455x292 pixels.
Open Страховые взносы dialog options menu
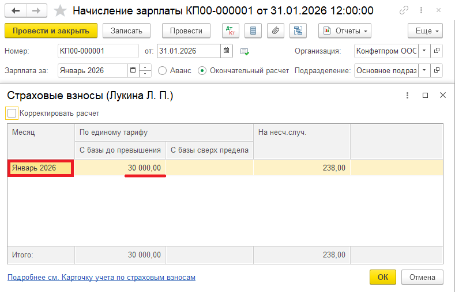tap(407, 95)
